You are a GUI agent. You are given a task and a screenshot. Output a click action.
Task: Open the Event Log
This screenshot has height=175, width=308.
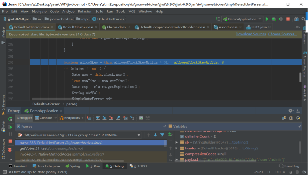(x=289, y=166)
